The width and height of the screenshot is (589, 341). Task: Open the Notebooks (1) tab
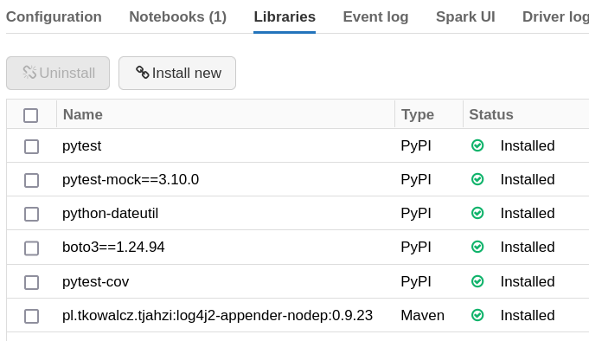[177, 17]
